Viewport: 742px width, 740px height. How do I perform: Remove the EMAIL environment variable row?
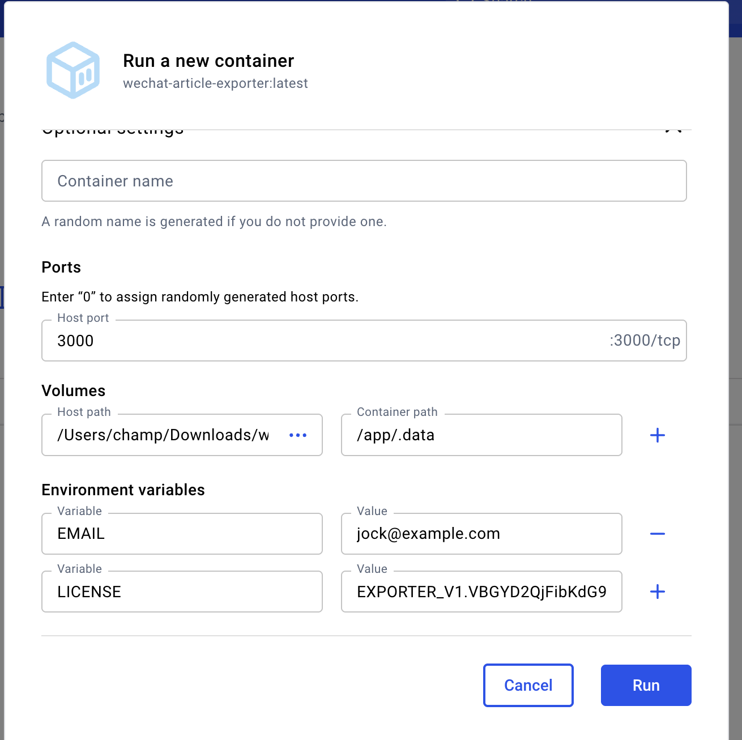657,534
